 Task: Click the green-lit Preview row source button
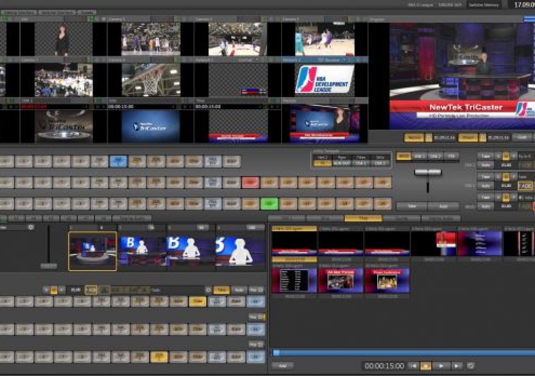[269, 204]
